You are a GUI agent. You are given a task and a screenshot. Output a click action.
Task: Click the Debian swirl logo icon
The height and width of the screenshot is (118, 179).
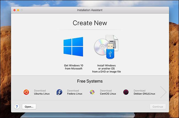tap(126, 92)
